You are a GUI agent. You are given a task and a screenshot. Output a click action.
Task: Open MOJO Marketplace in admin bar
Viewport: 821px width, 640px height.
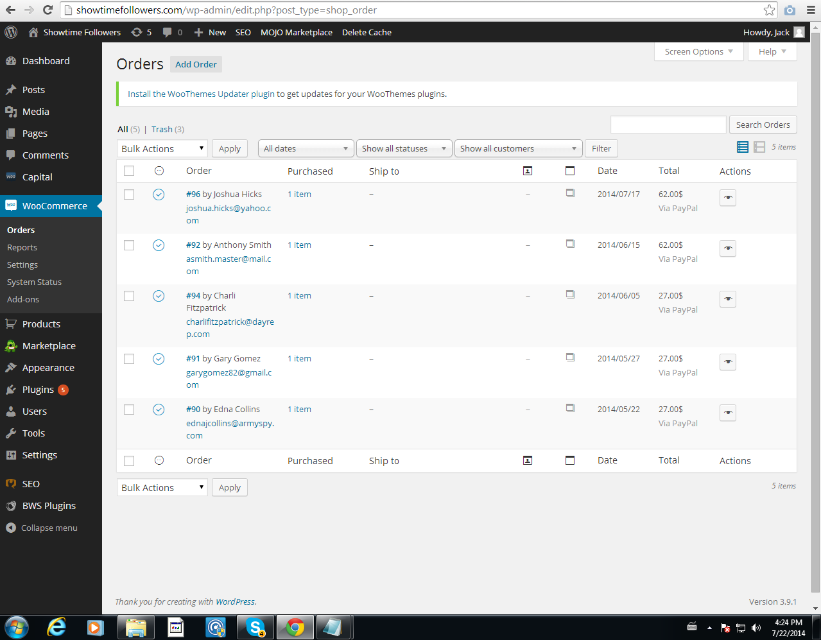(297, 32)
